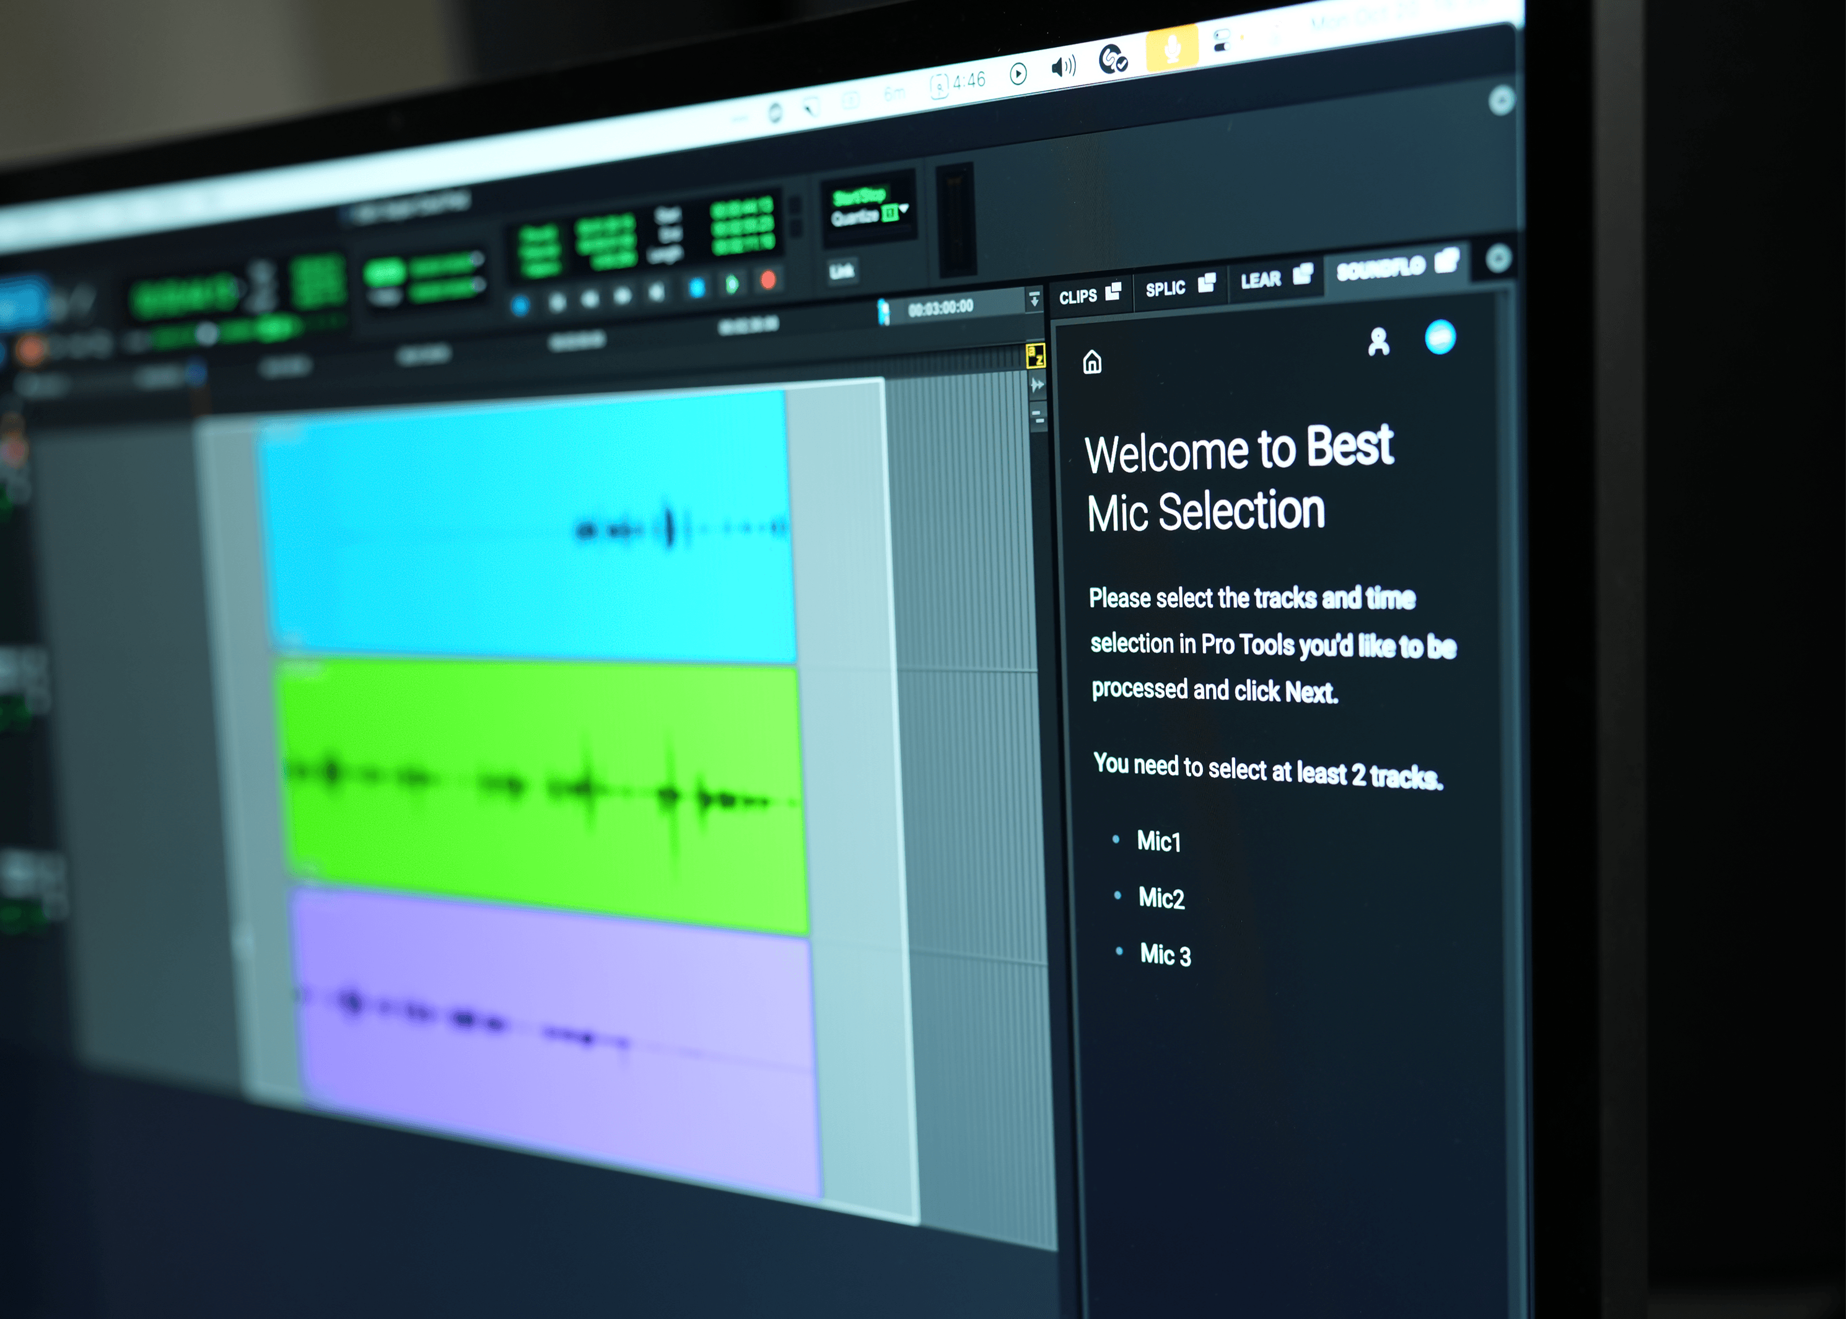Open the user profile icon in SoundFlow panel
Screen dimensions: 1846x1319
point(1378,342)
